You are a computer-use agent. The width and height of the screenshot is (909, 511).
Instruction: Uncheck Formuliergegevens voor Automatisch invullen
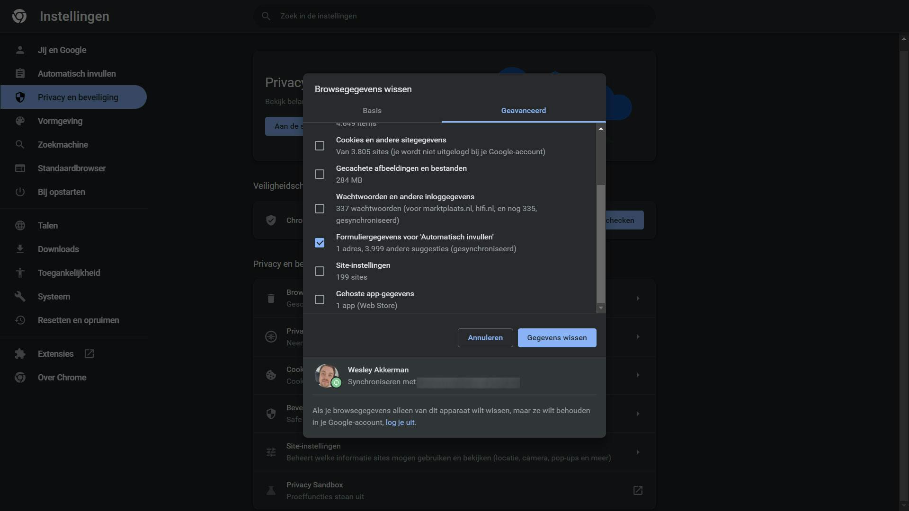[320, 243]
